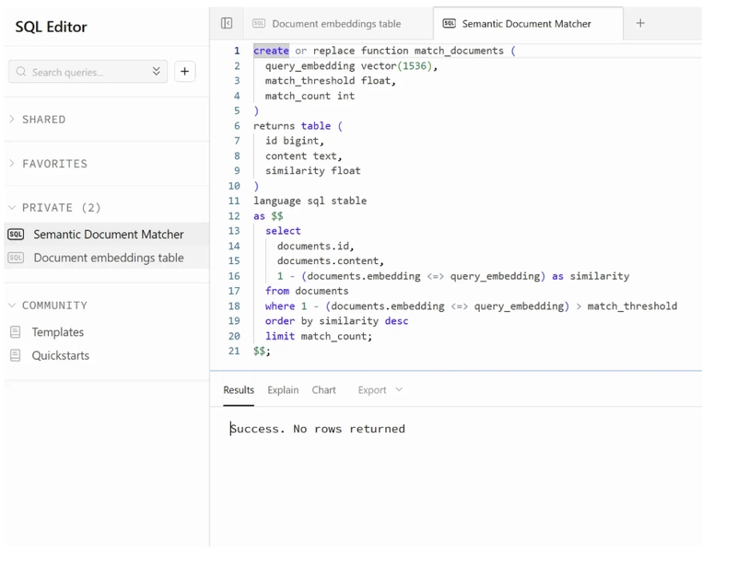Expand the SHARED section
This screenshot has width=737, height=565.
[x=43, y=120]
